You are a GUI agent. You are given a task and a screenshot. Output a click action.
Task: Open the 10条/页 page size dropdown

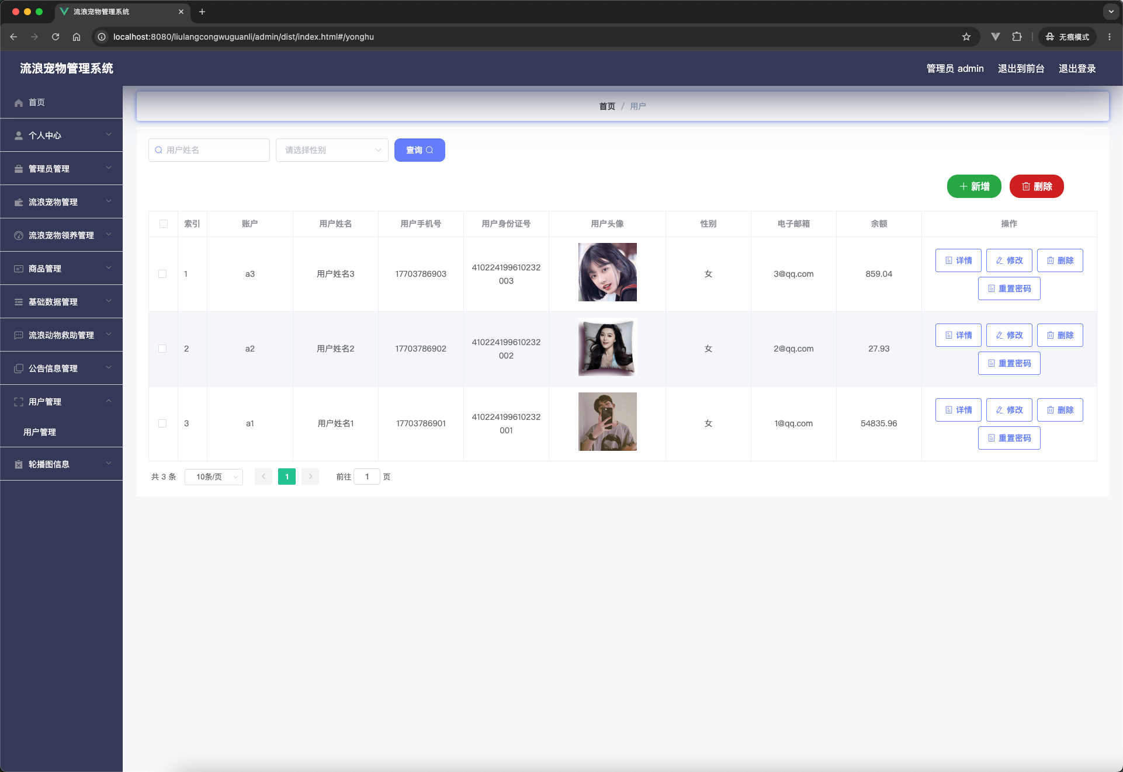click(x=214, y=477)
